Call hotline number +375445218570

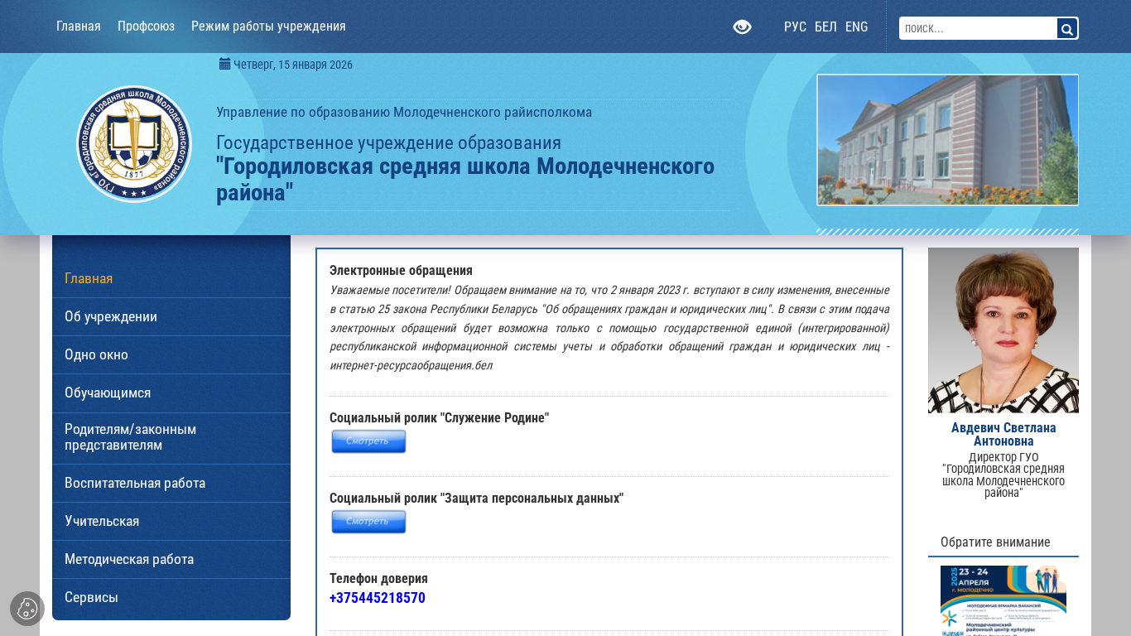click(378, 598)
